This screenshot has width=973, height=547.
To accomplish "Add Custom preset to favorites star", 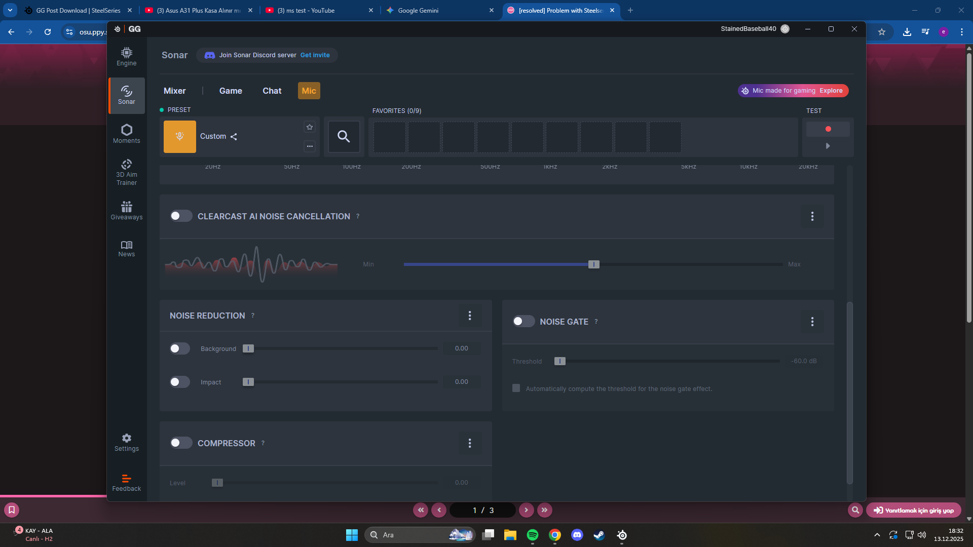I will (310, 127).
